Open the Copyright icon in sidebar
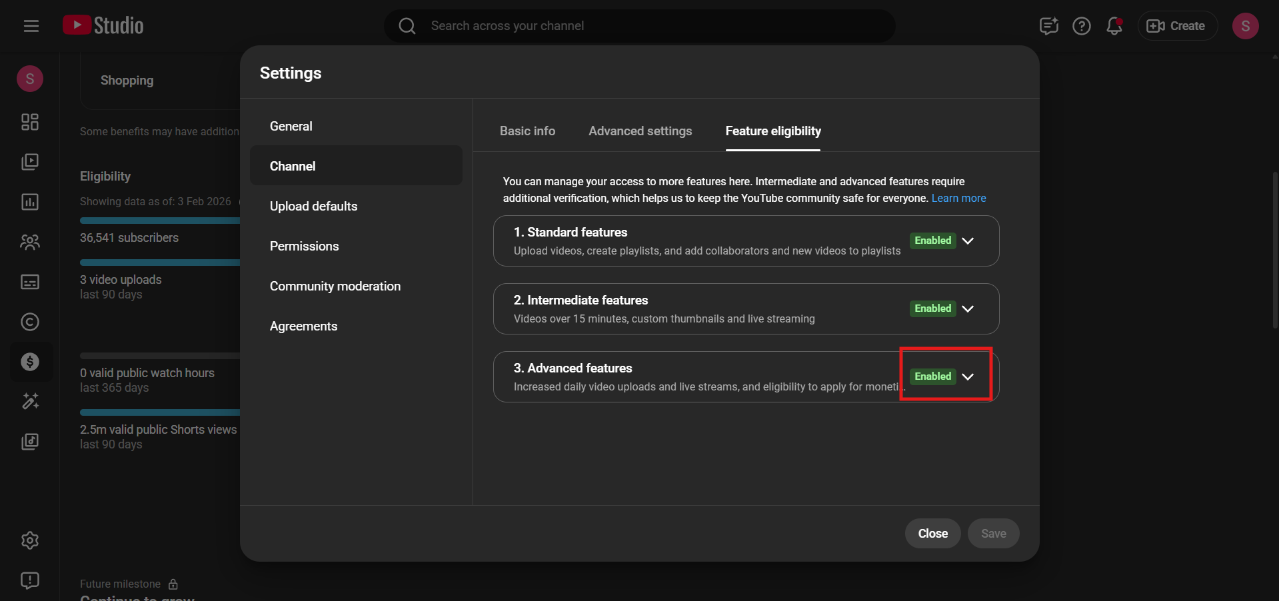The height and width of the screenshot is (601, 1279). 30,322
